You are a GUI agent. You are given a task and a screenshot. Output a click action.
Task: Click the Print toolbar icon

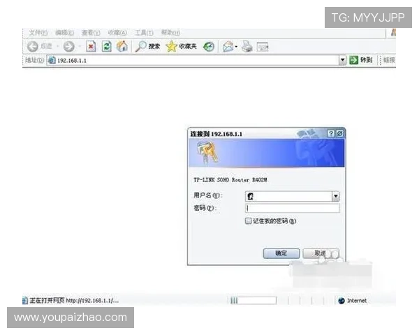click(247, 47)
